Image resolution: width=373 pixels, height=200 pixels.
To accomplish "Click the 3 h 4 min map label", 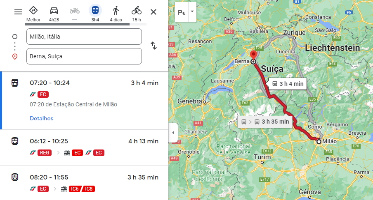I will click(x=288, y=84).
